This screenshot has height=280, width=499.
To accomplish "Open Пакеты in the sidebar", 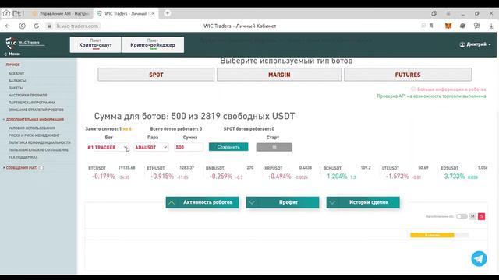I will pyautogui.click(x=16, y=88).
